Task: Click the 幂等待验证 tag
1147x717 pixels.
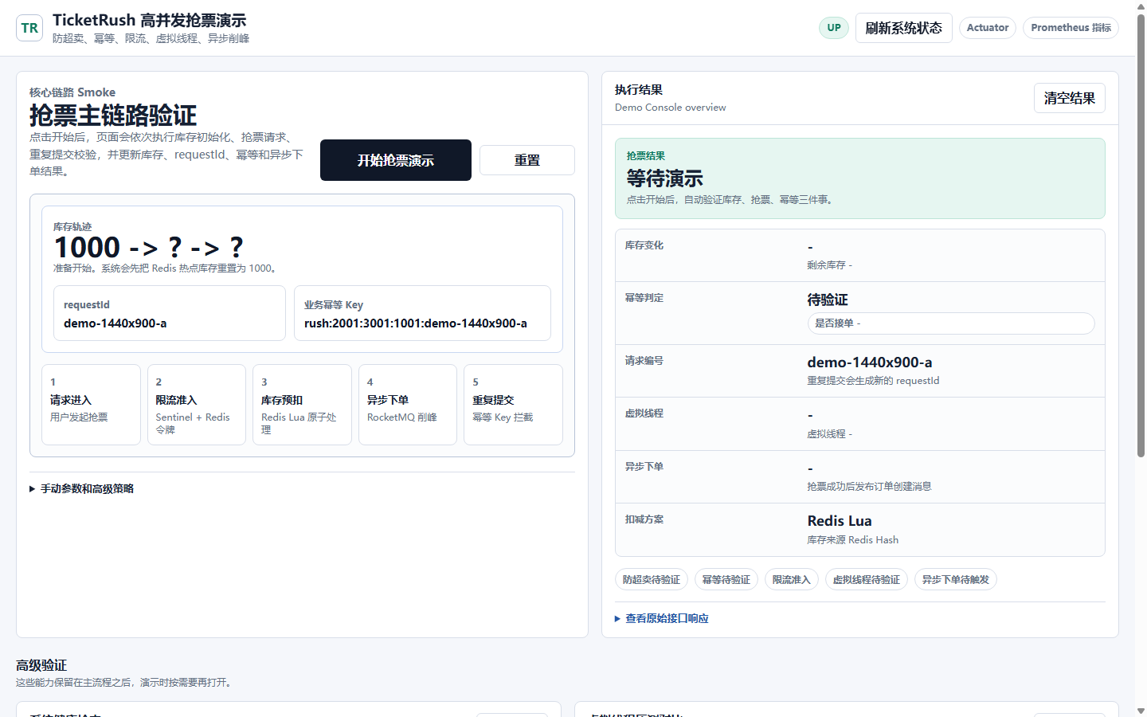Action: [x=726, y=580]
